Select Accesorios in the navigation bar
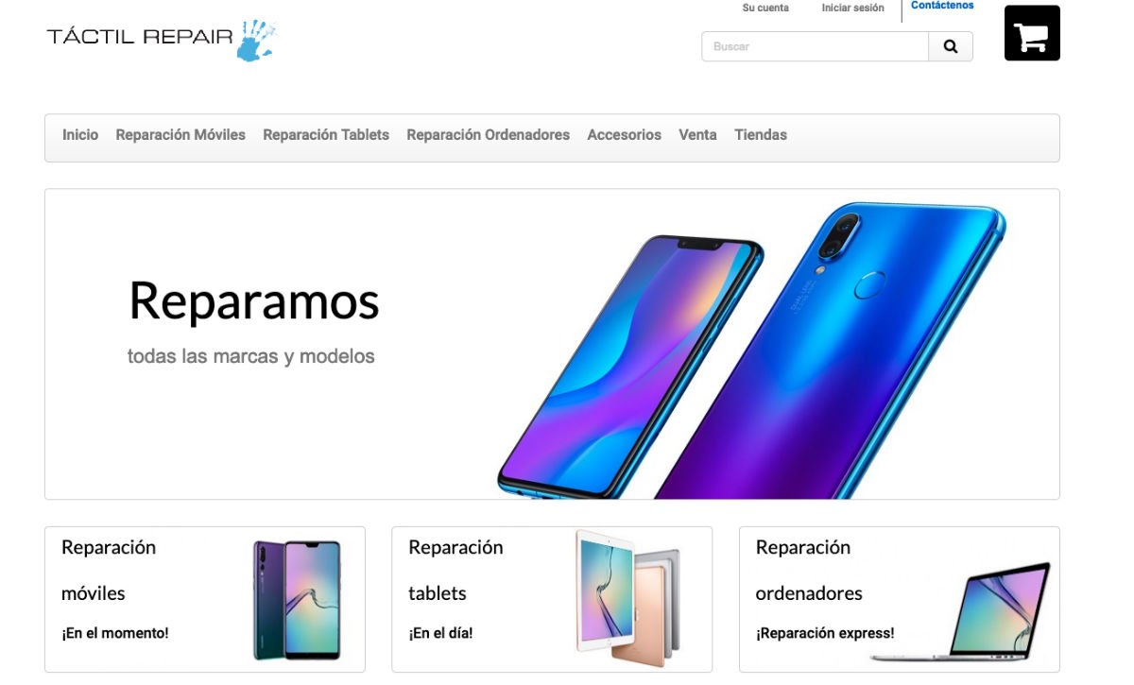This screenshot has height=685, width=1134. coord(625,135)
